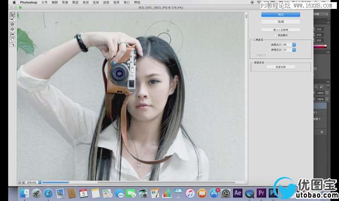Open the Pages app in dock
The width and height of the screenshot is (339, 201).
155,193
